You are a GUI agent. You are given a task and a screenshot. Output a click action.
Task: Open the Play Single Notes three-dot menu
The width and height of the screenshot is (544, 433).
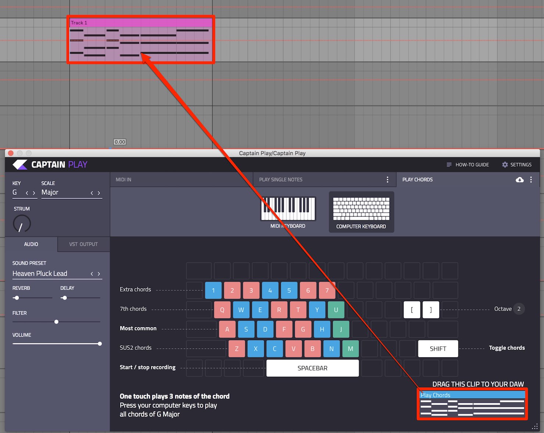[x=387, y=180]
